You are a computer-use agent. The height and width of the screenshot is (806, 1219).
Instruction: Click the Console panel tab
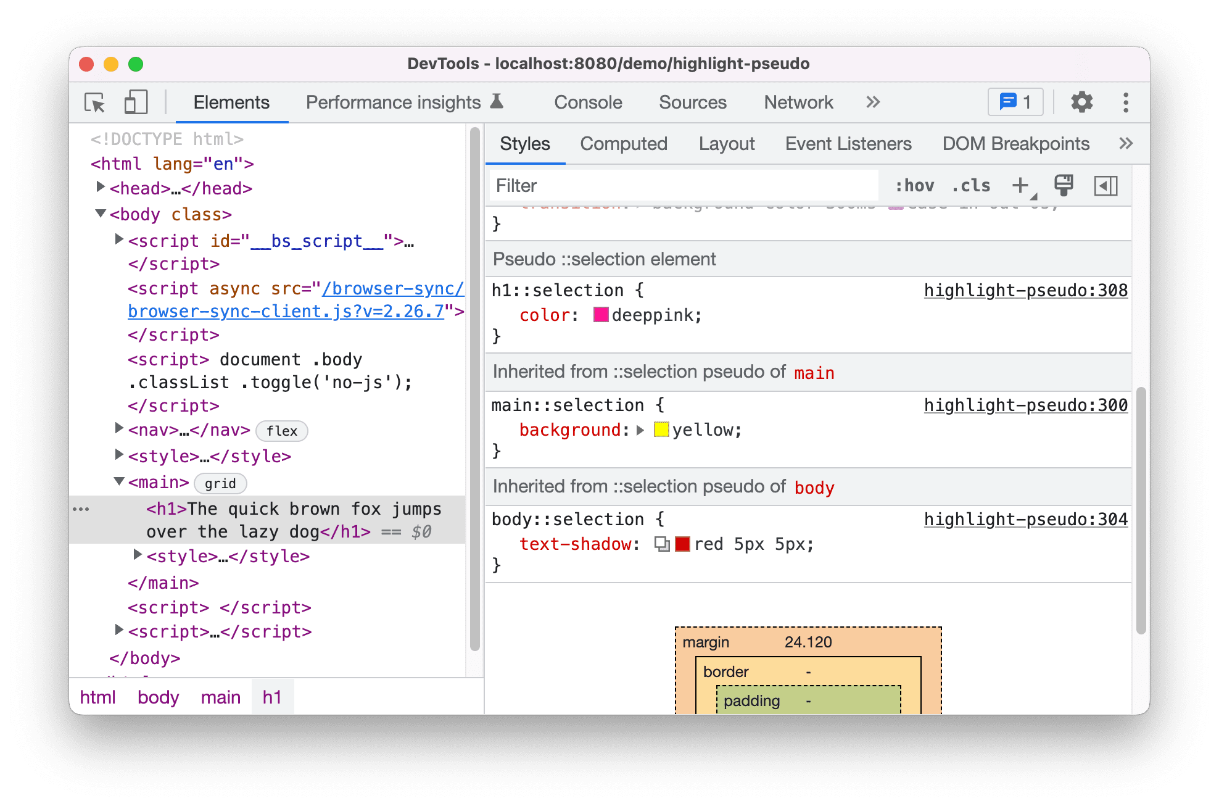592,102
